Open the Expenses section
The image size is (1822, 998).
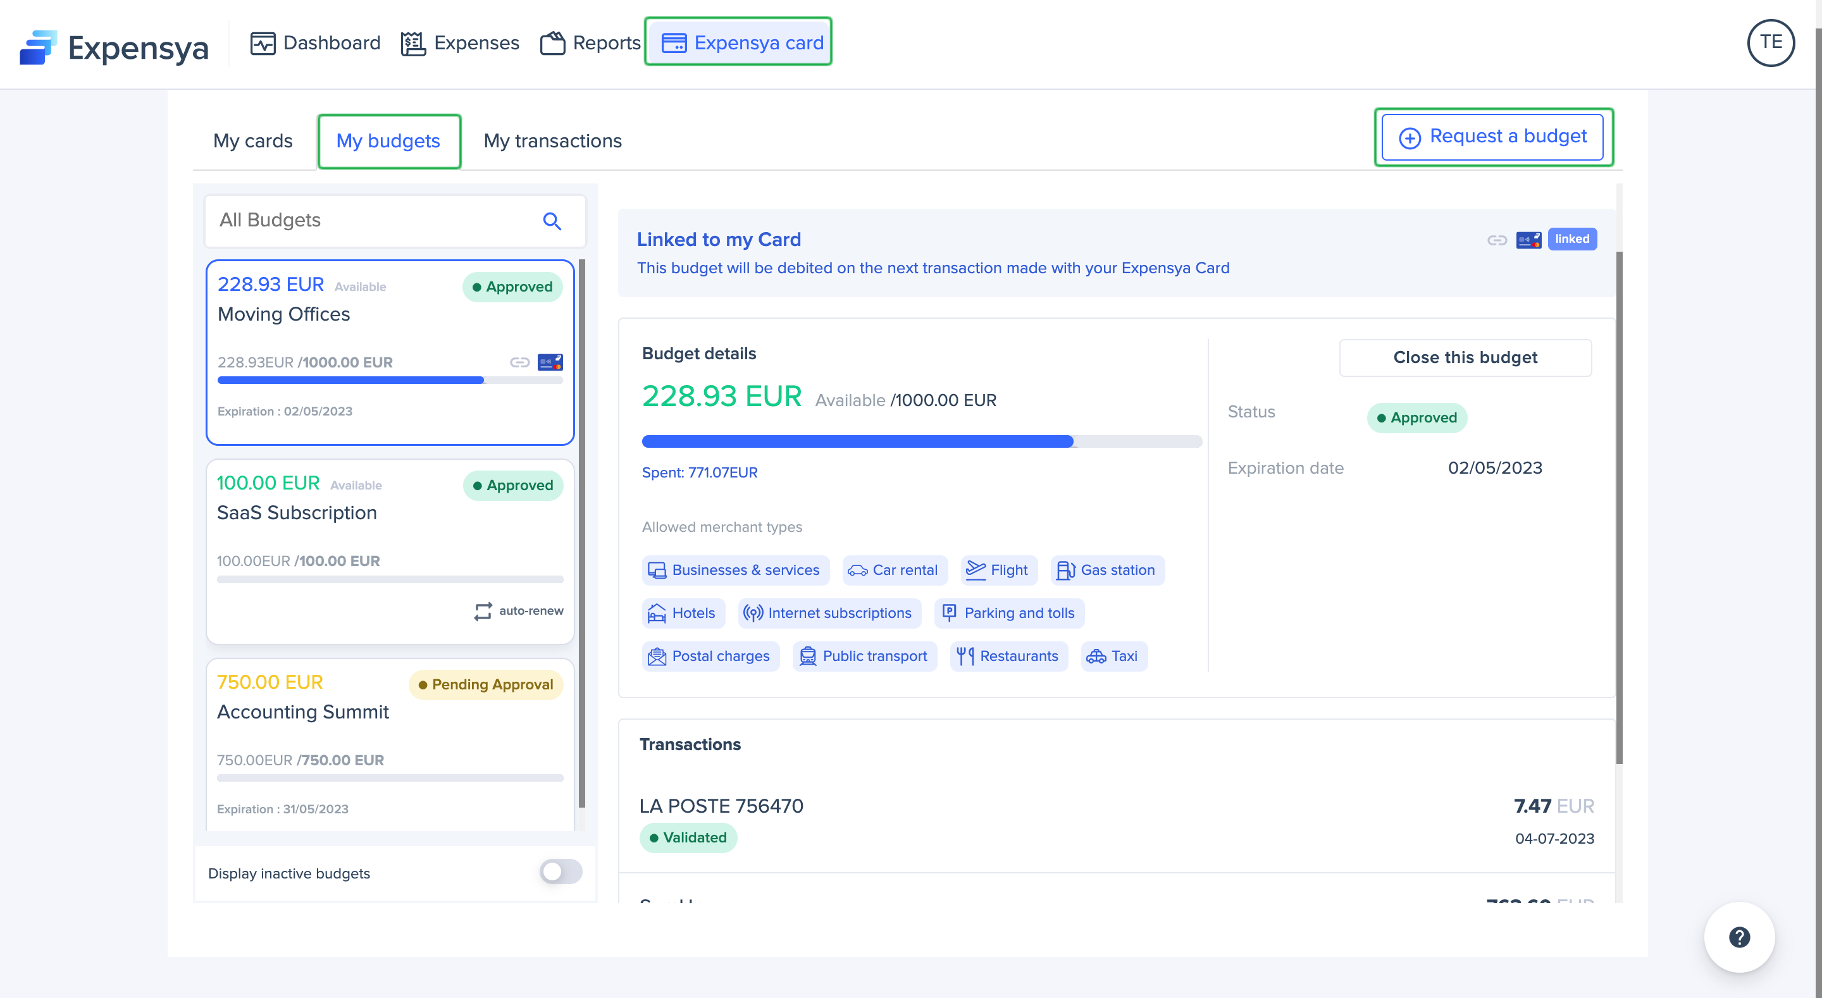coord(461,43)
